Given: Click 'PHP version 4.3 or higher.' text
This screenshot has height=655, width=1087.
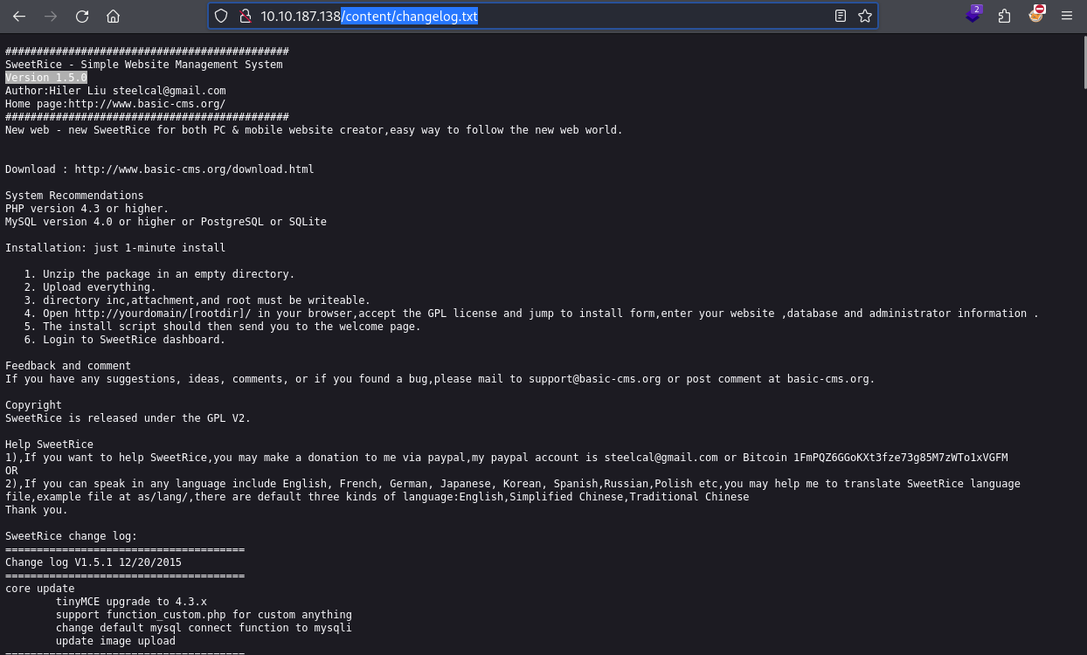Looking at the screenshot, I should tap(87, 209).
